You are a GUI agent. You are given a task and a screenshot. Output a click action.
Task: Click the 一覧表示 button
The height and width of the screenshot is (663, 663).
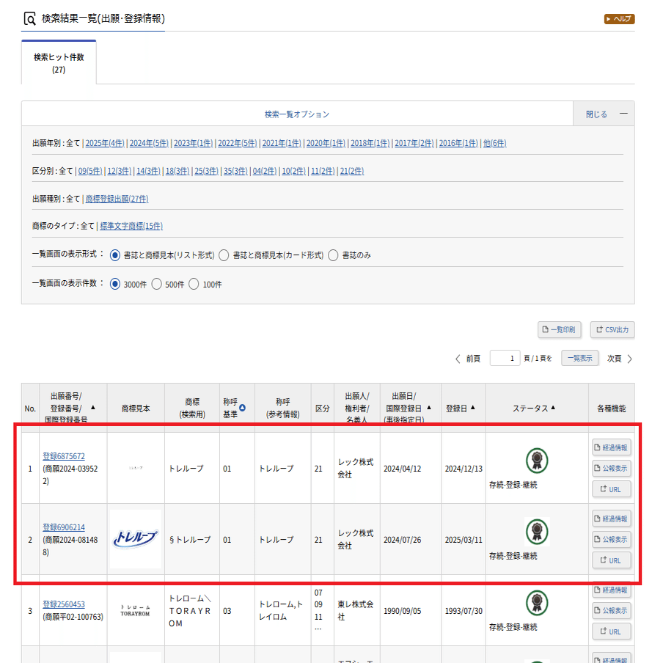(x=579, y=358)
